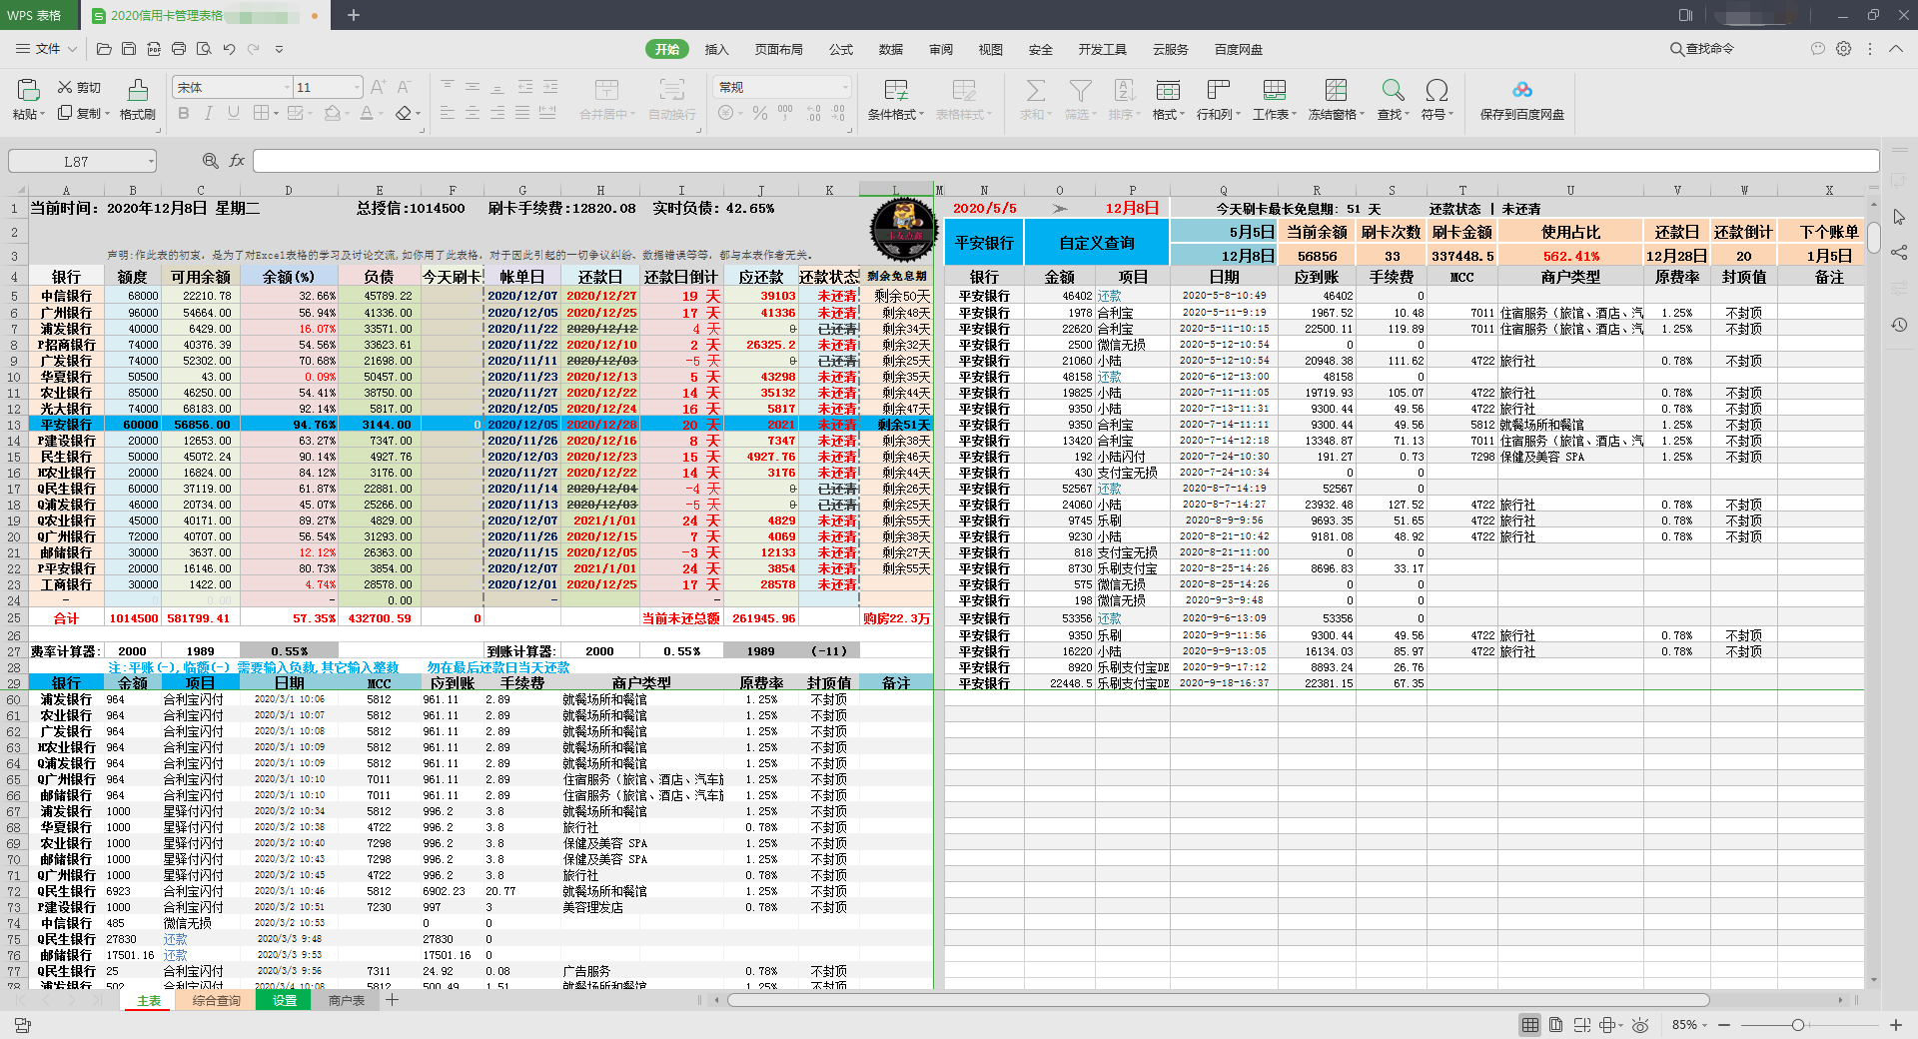Add a new sheet with plus button

click(393, 1000)
